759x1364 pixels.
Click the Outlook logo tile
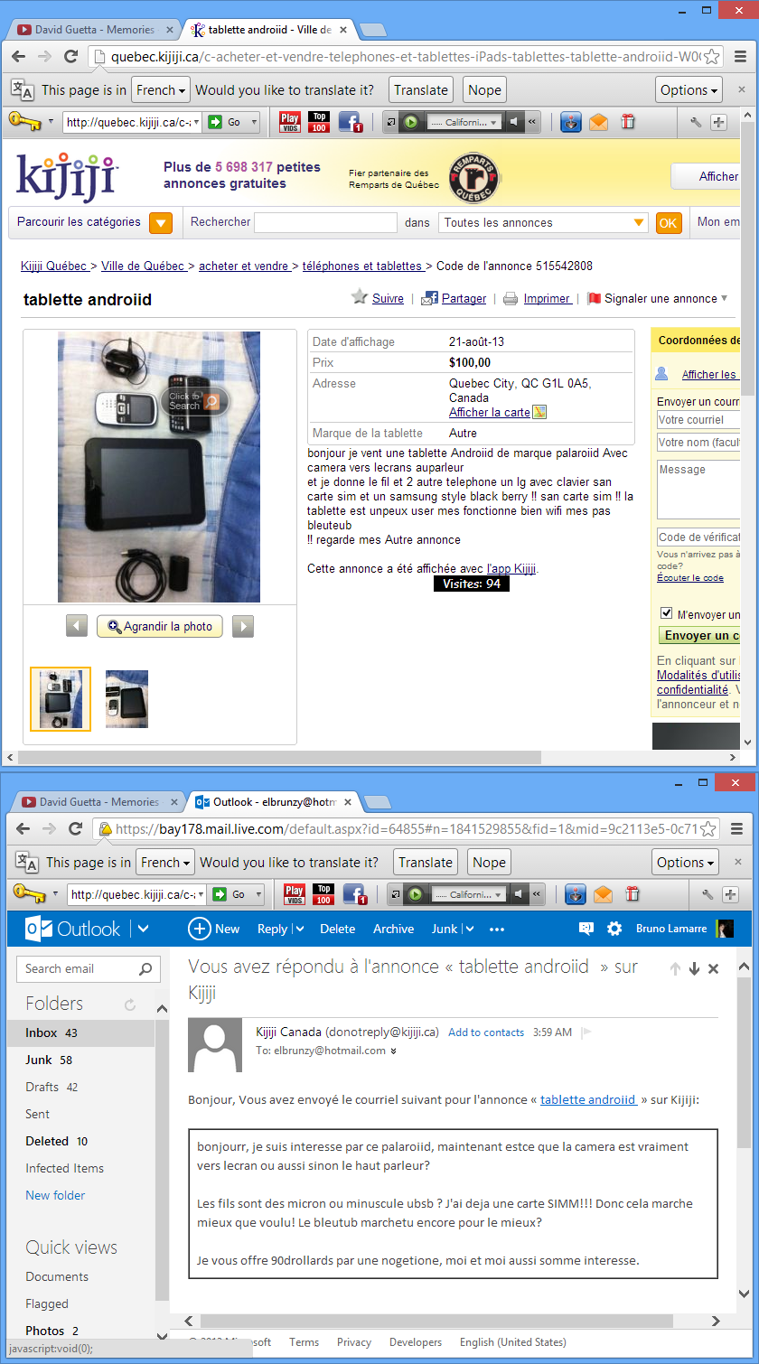pyautogui.click(x=37, y=929)
